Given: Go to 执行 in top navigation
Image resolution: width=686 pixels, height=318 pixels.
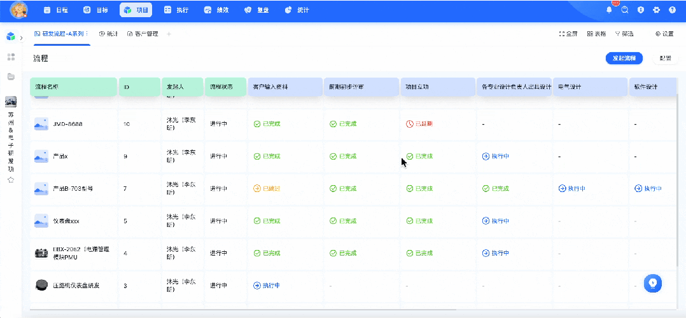Looking at the screenshot, I should point(176,10).
